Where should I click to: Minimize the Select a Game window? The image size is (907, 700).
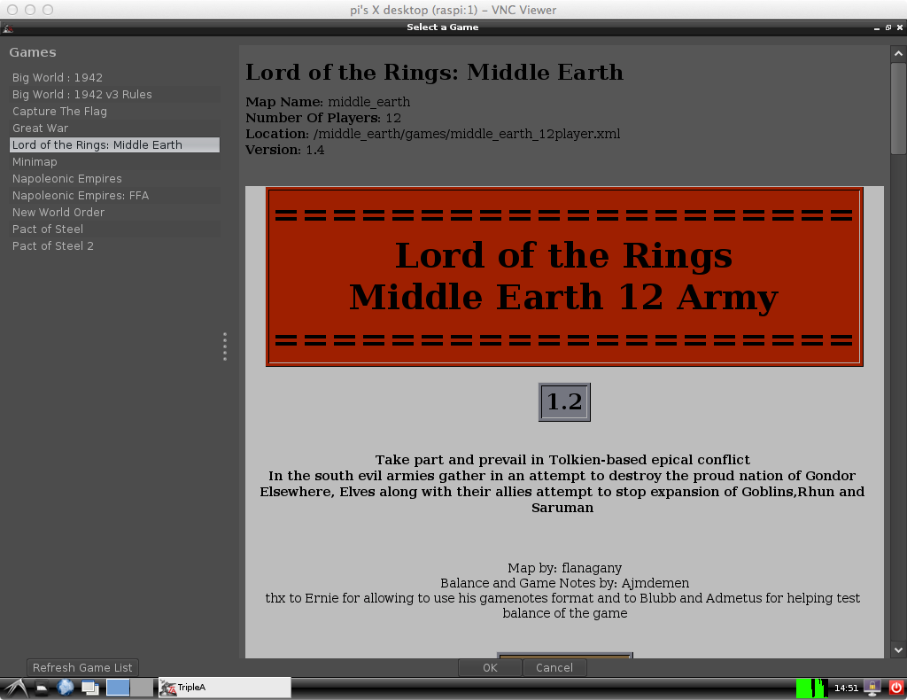877,27
